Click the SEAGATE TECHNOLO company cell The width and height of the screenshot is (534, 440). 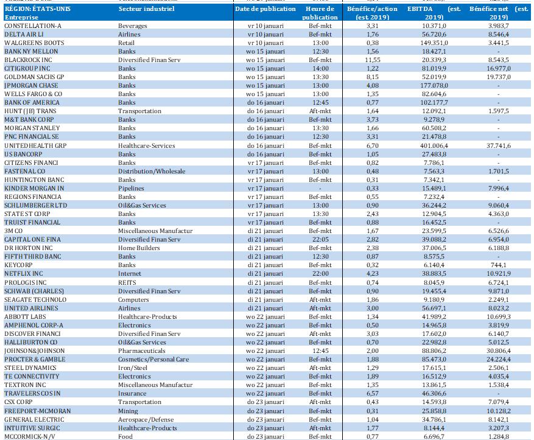(35, 299)
